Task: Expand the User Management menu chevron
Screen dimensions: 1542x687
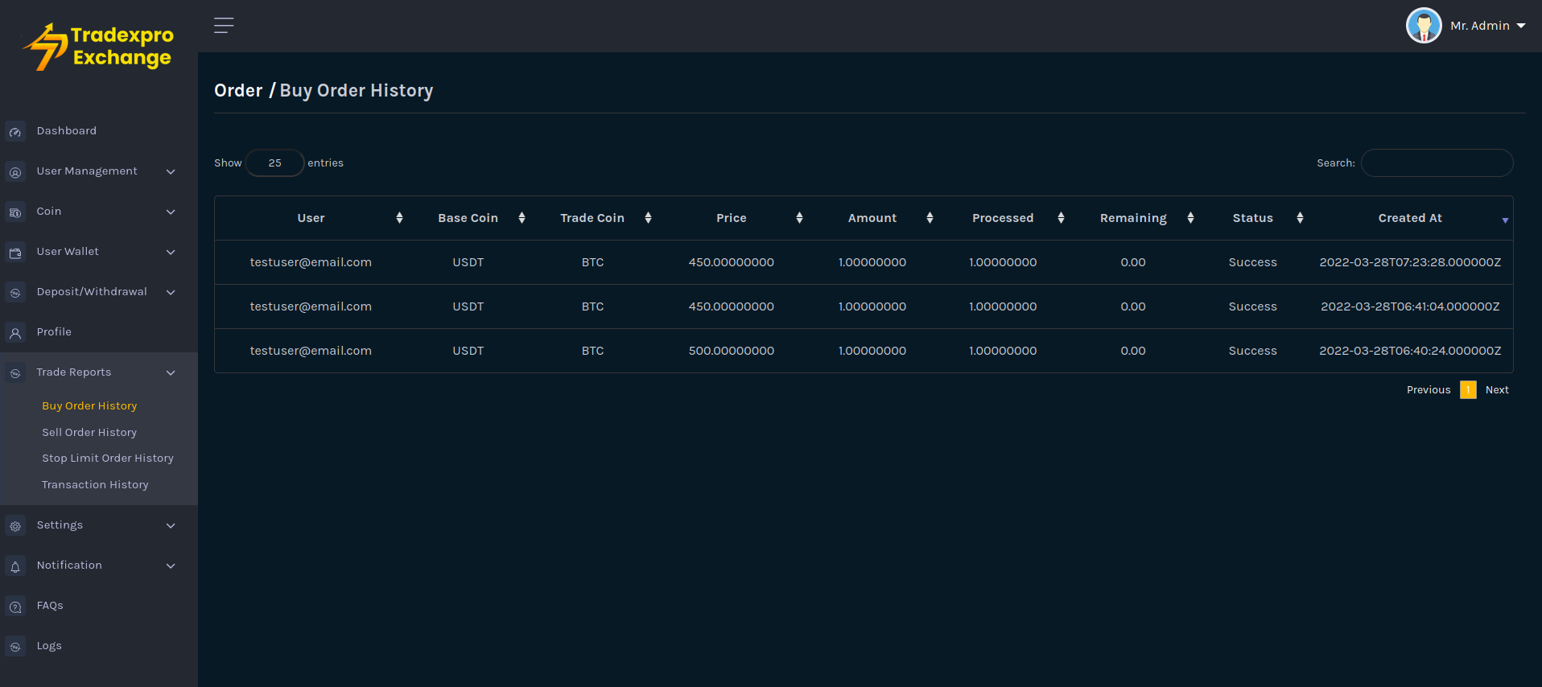Action: coord(171,171)
